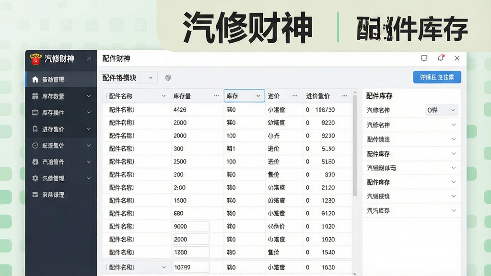Click the 配件财神 window title text
491x276 pixels.
(x=116, y=58)
